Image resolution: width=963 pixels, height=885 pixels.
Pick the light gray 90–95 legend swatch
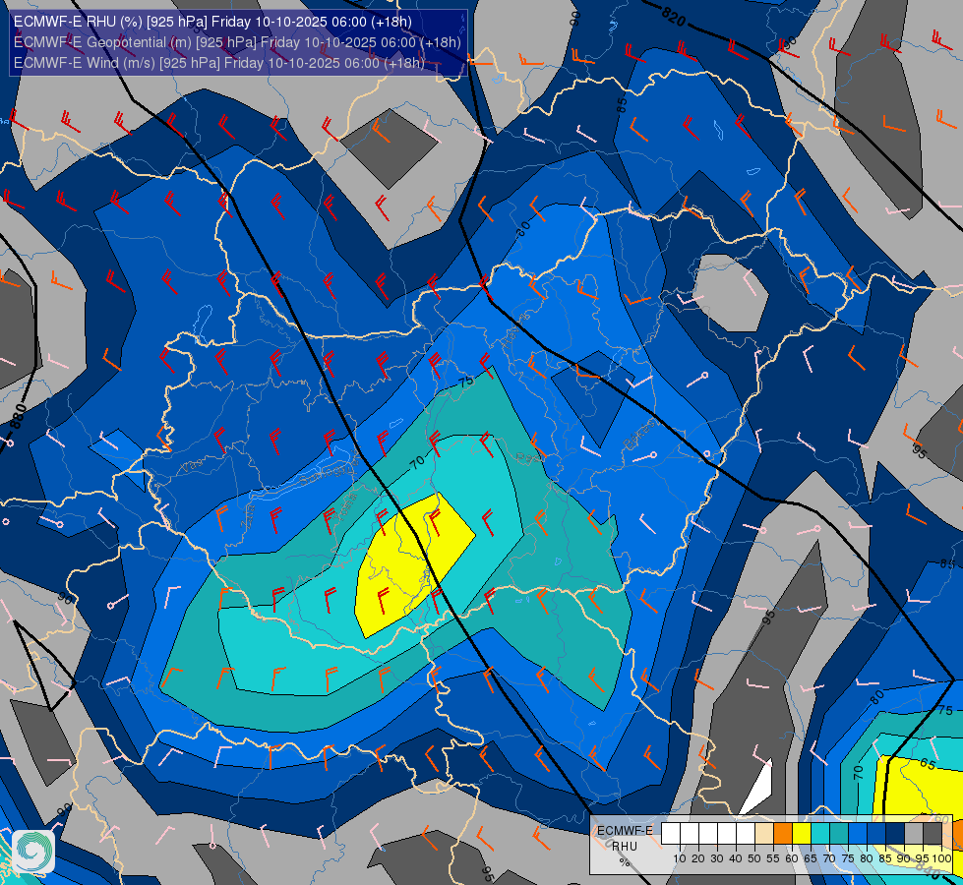pos(914,833)
